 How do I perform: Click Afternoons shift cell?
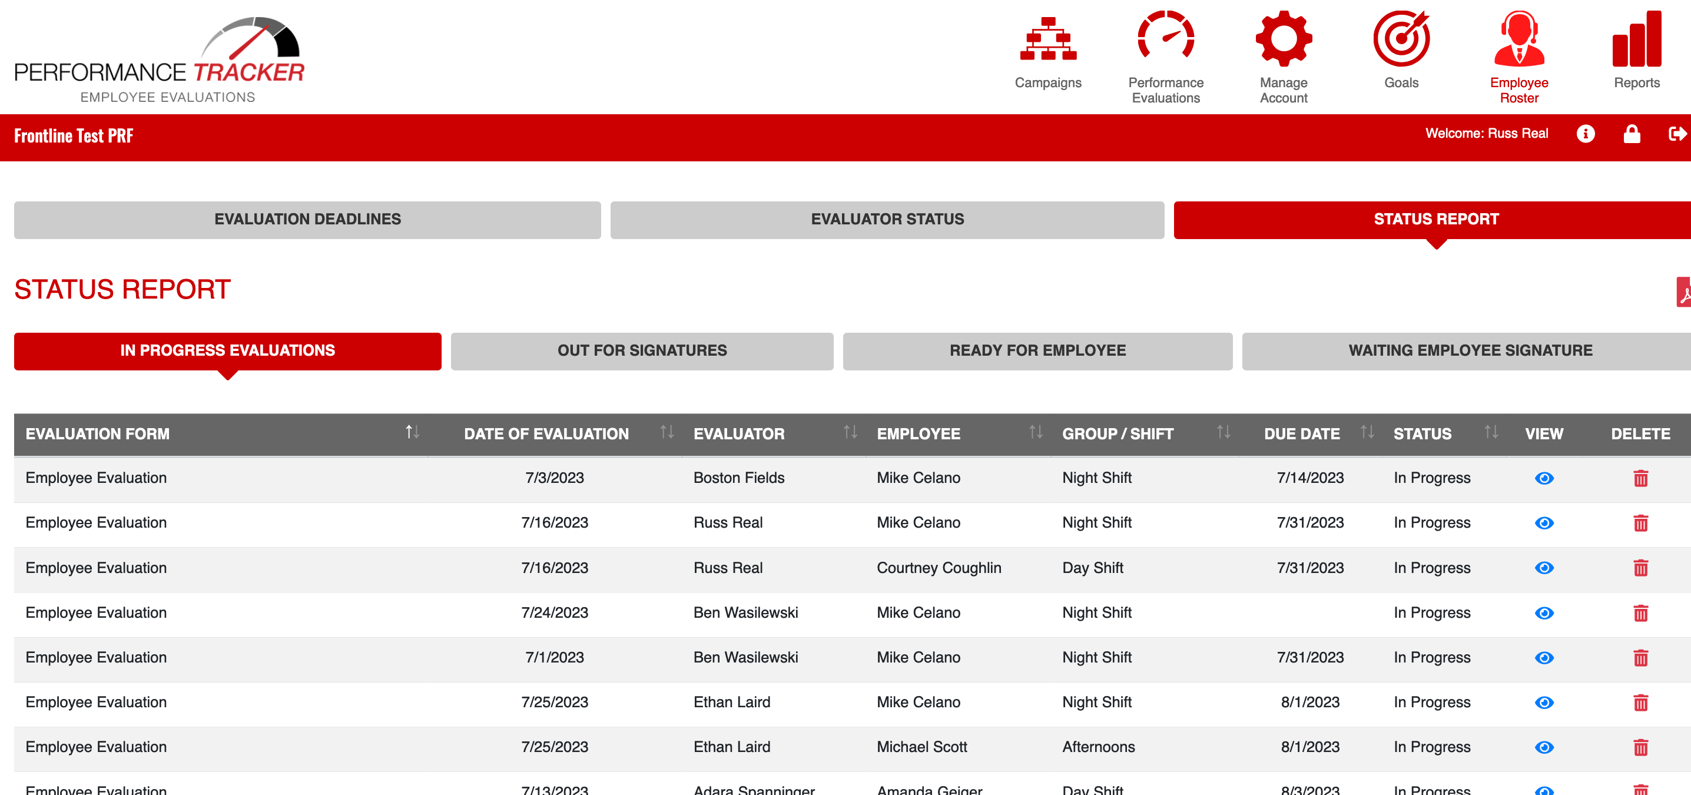1098,747
